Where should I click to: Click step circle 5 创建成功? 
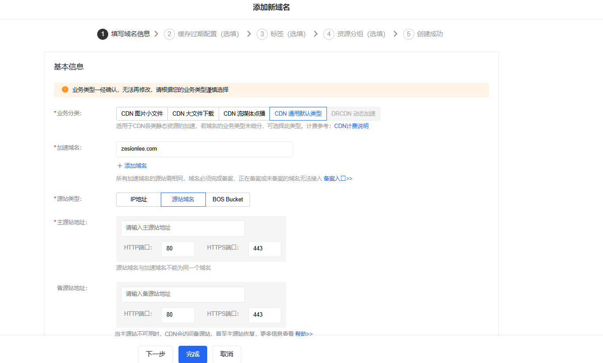(x=408, y=34)
